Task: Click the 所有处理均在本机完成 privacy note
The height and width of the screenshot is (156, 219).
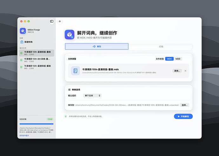Action: pyautogui.click(x=86, y=116)
